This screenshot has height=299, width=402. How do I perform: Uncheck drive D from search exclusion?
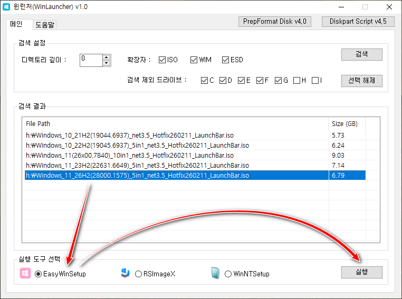click(x=223, y=81)
